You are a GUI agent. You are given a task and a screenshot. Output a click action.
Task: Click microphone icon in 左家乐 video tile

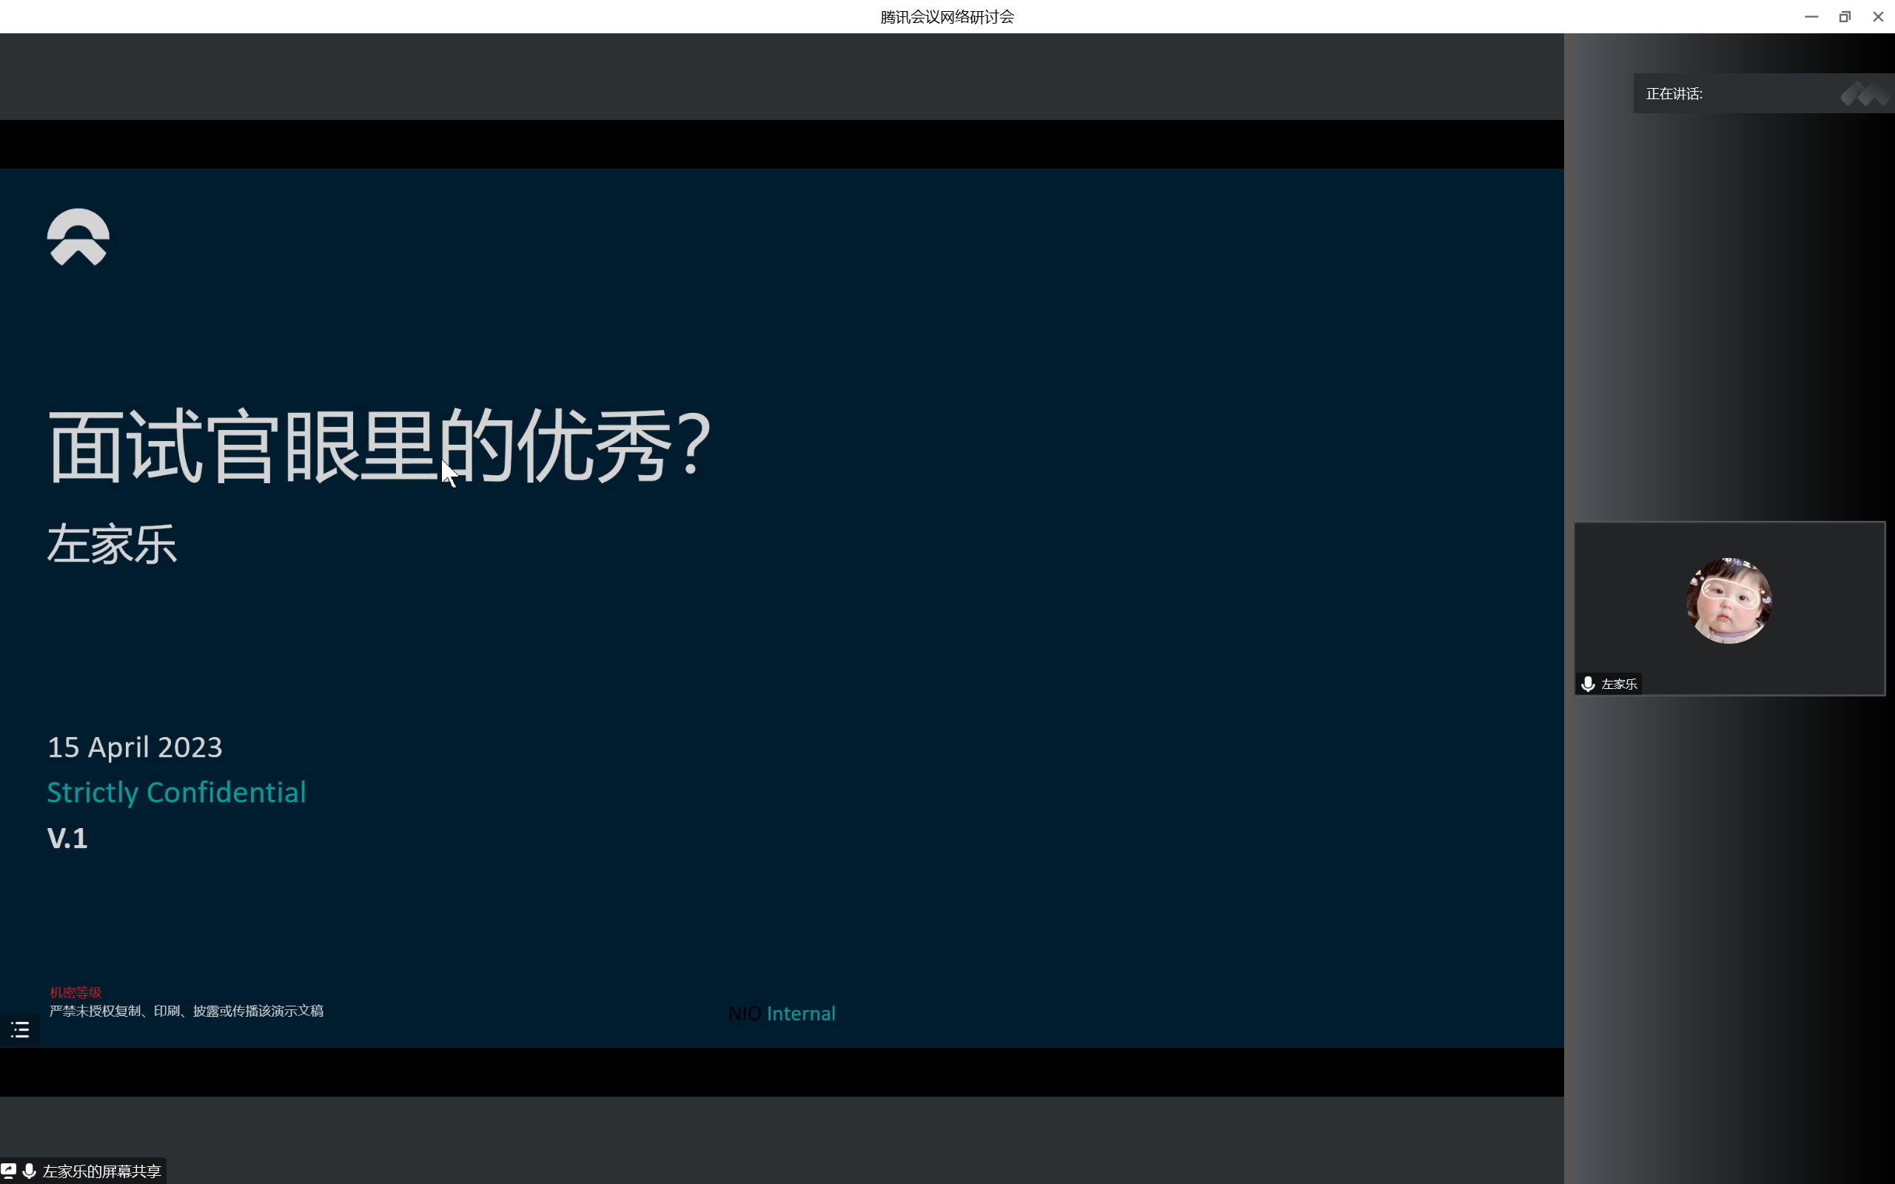(1588, 684)
